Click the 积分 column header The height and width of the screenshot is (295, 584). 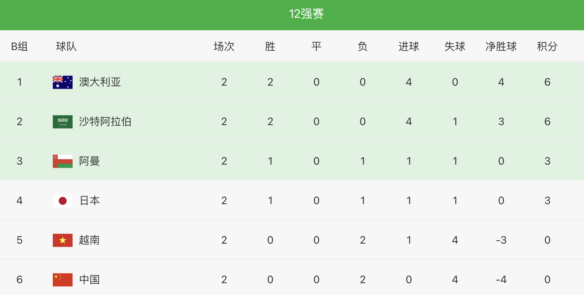click(547, 46)
